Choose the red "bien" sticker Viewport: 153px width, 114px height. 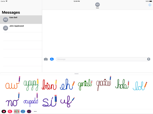point(49,85)
